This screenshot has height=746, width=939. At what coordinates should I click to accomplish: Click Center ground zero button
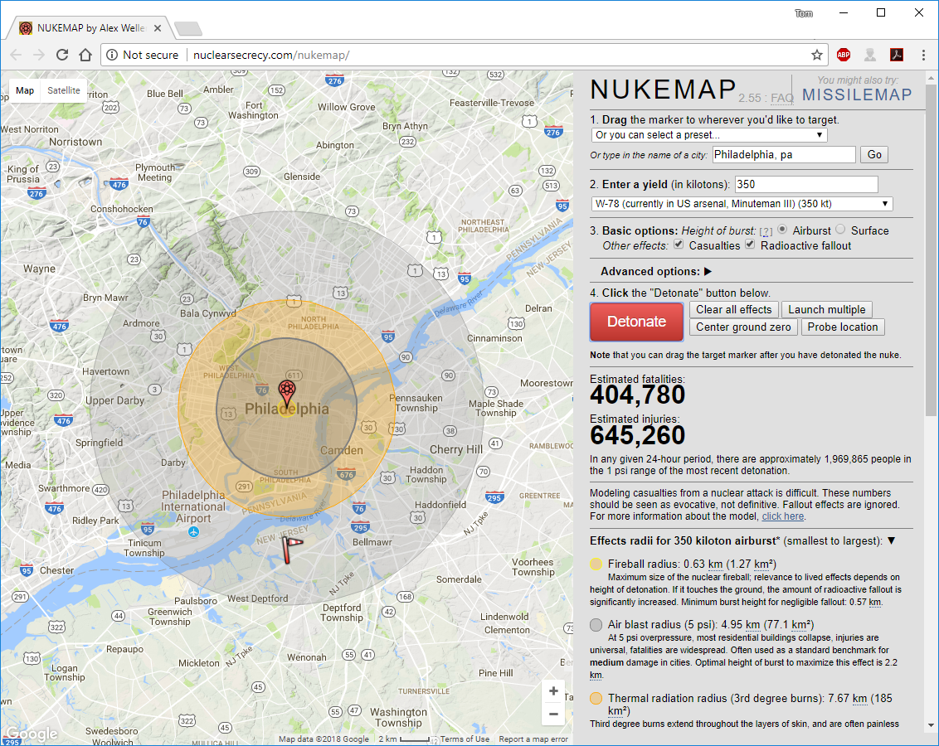coord(743,327)
